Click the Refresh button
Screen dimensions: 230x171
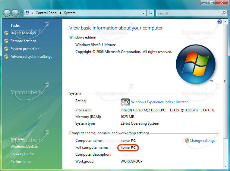pyautogui.click(x=150, y=13)
